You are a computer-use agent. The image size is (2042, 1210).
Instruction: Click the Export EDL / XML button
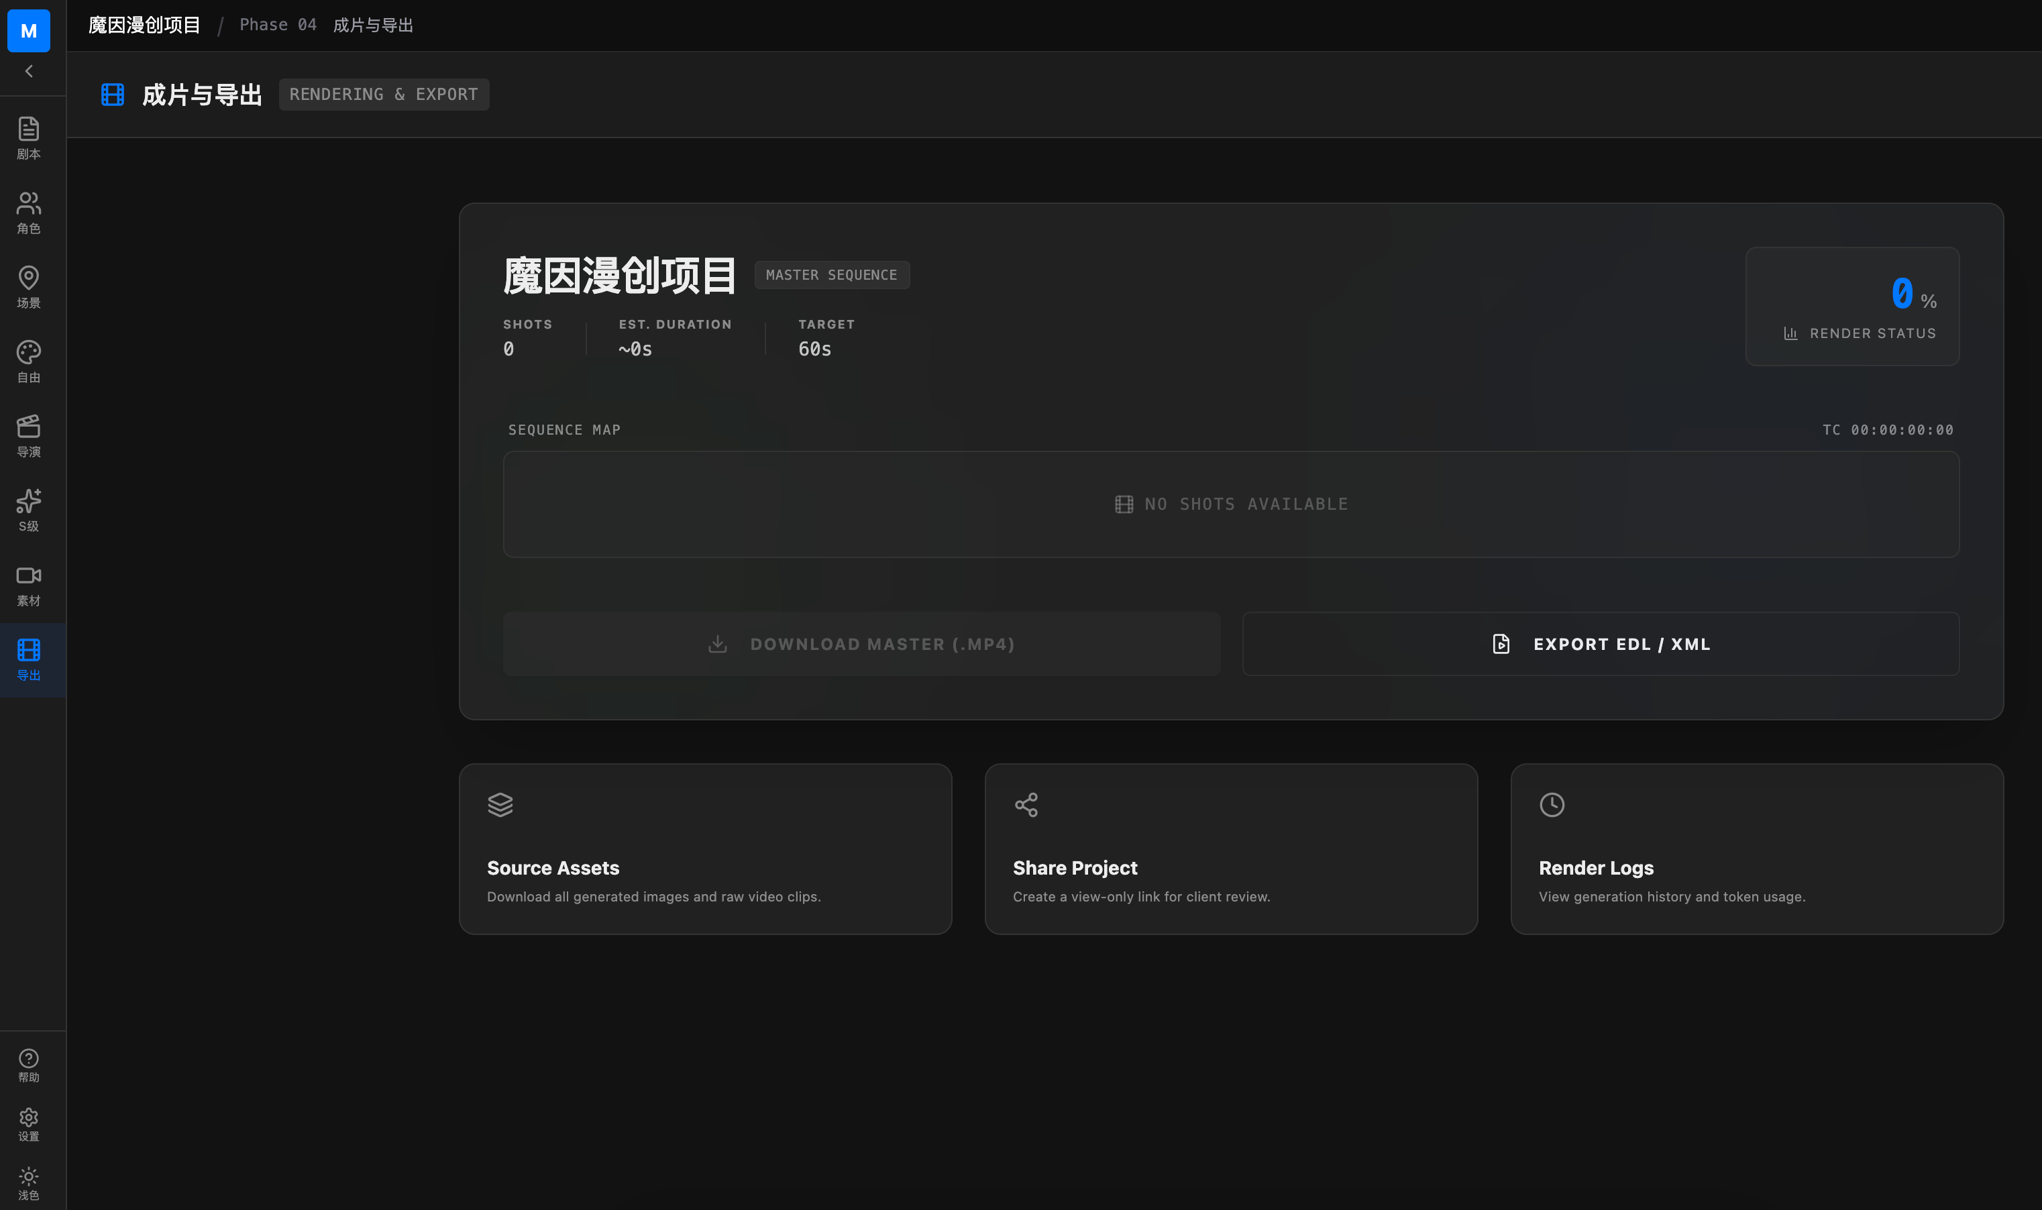coord(1600,644)
